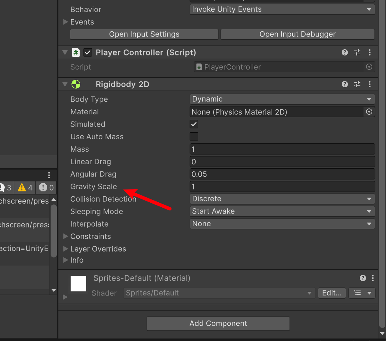Viewport: 386px width, 341px height.
Task: Collapse the Rigidbody 2D component foldout
Action: (65, 84)
